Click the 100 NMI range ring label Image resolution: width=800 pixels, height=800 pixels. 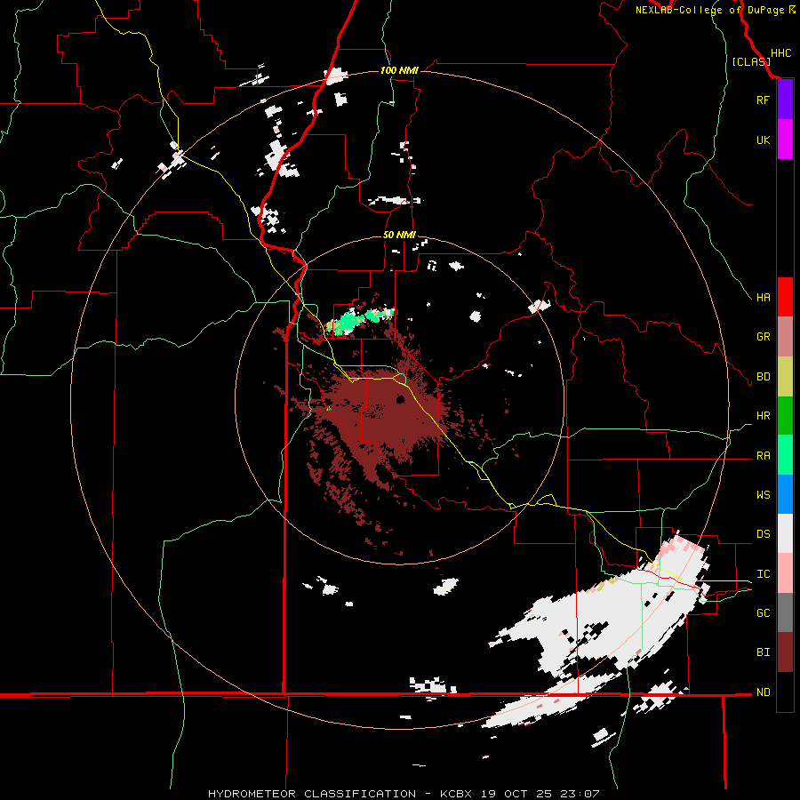pyautogui.click(x=399, y=70)
